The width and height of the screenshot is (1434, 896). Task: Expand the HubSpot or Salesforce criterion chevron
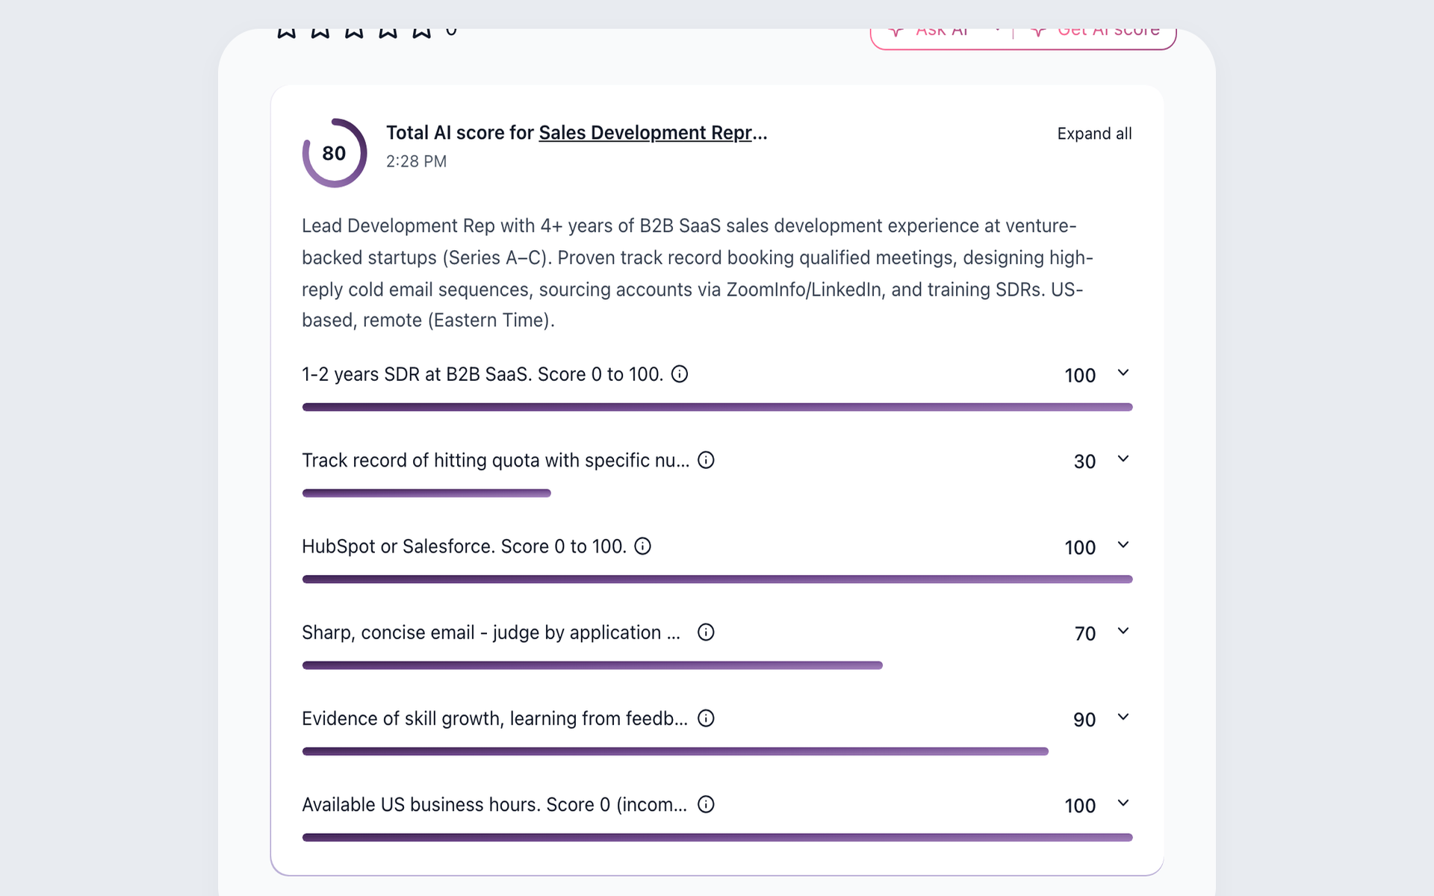click(1123, 544)
